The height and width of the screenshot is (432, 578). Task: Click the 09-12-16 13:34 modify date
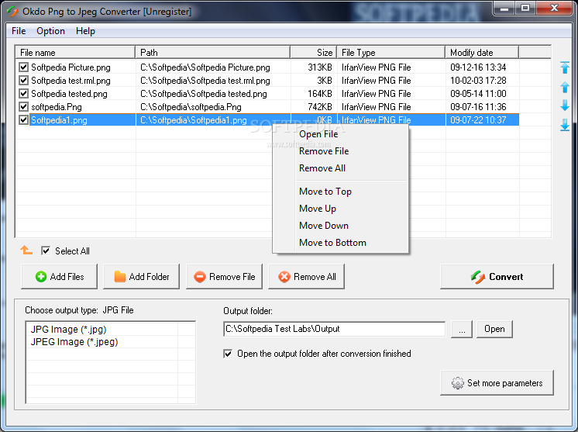point(478,67)
